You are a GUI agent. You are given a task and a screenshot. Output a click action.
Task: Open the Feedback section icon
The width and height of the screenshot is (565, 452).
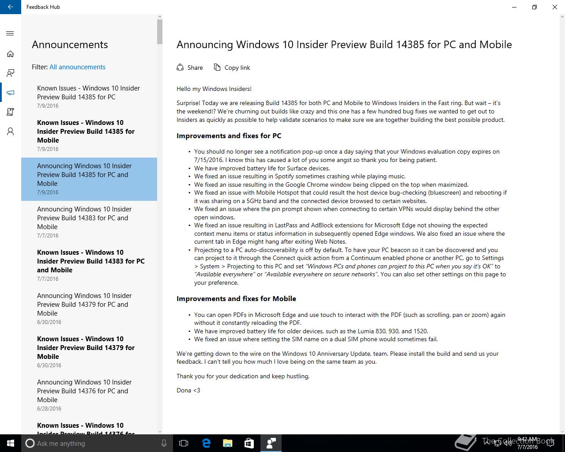click(11, 73)
